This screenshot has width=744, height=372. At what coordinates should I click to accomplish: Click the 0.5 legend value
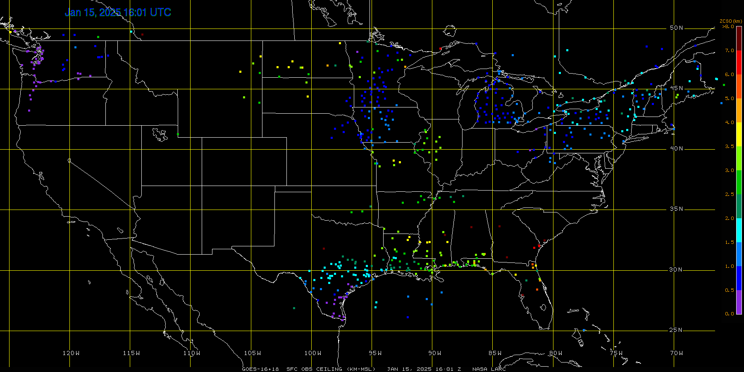(730, 290)
